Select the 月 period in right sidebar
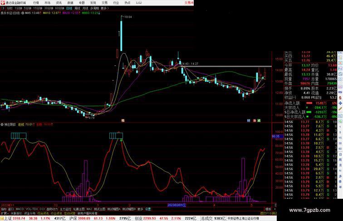 [340, 166]
